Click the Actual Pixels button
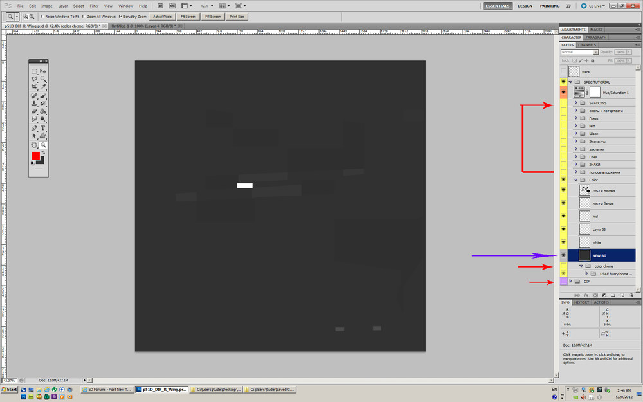This screenshot has height=402, width=643. [x=163, y=17]
